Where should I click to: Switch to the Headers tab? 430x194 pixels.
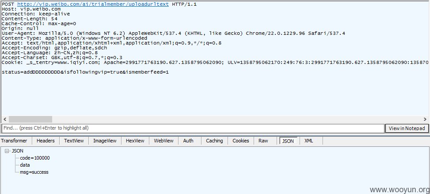coord(46,141)
